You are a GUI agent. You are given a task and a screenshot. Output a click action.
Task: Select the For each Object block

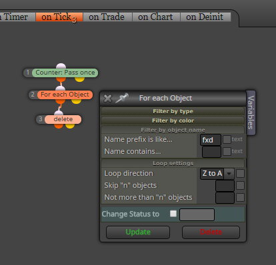pyautogui.click(x=65, y=95)
